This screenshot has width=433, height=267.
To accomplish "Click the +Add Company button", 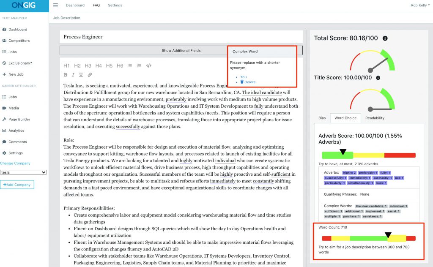I will [x=17, y=185].
